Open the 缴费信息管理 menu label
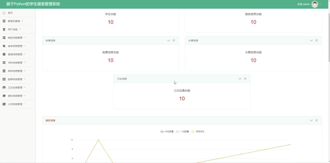 (x=15, y=79)
